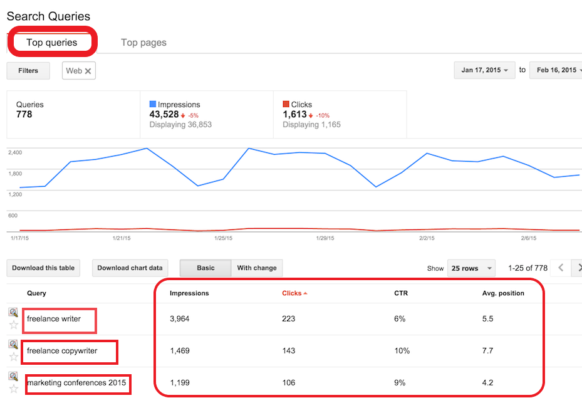Viewport: 582px width, 398px height.
Task: Click clicks value 223
Action: pyautogui.click(x=288, y=319)
